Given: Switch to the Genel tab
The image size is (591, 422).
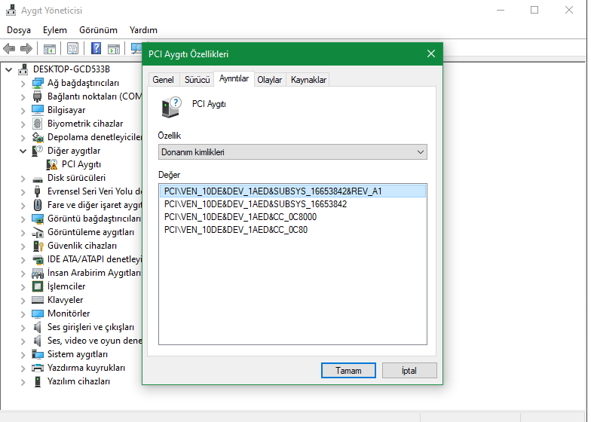Looking at the screenshot, I should coord(163,80).
